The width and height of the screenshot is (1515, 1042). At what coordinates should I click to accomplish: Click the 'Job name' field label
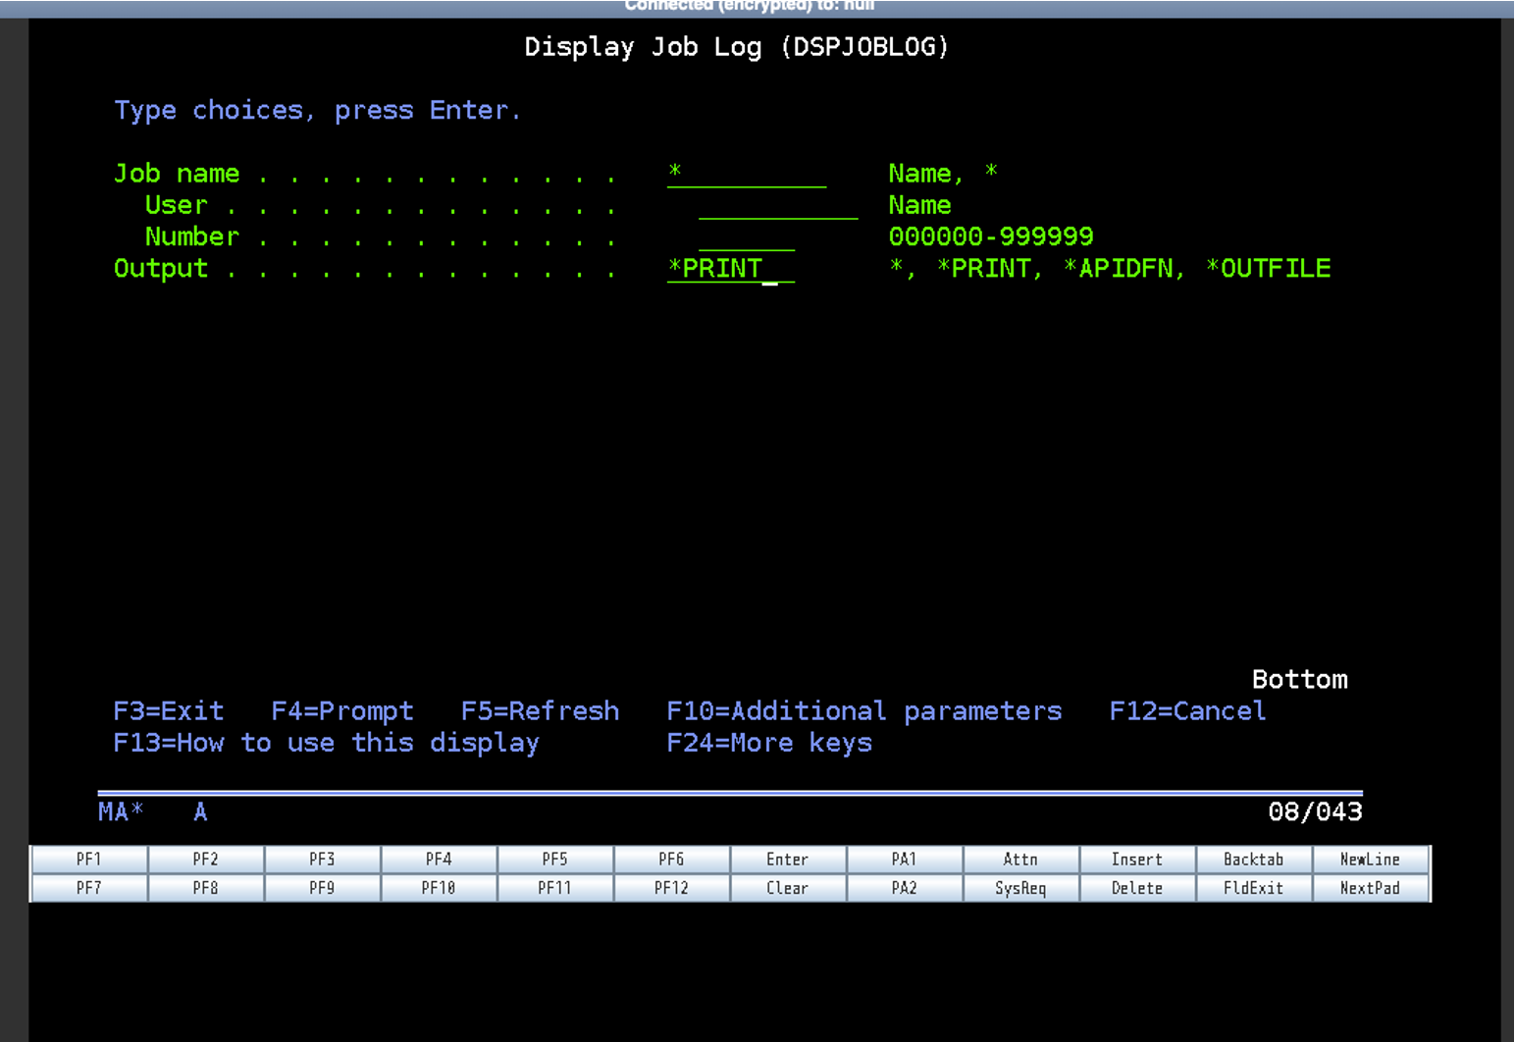click(177, 174)
